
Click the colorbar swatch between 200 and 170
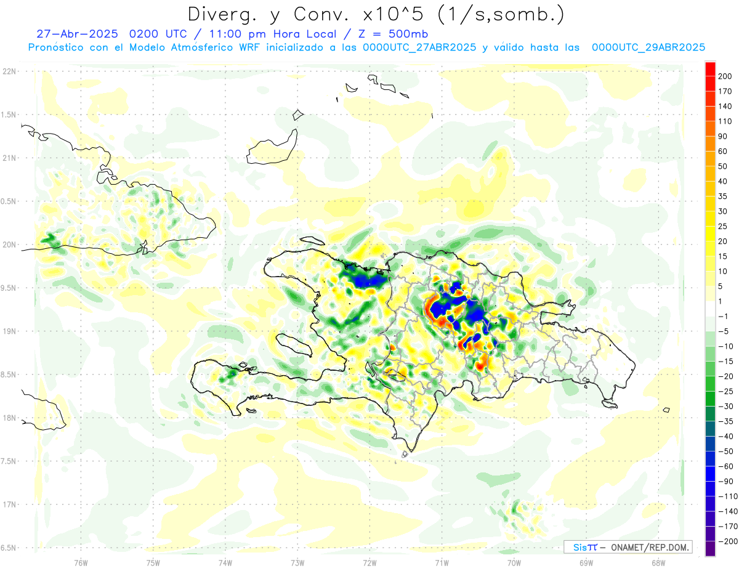pyautogui.click(x=710, y=84)
